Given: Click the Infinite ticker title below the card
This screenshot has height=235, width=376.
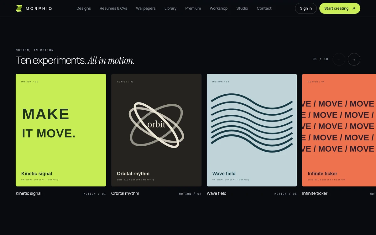Looking at the screenshot, I should 315,193.
